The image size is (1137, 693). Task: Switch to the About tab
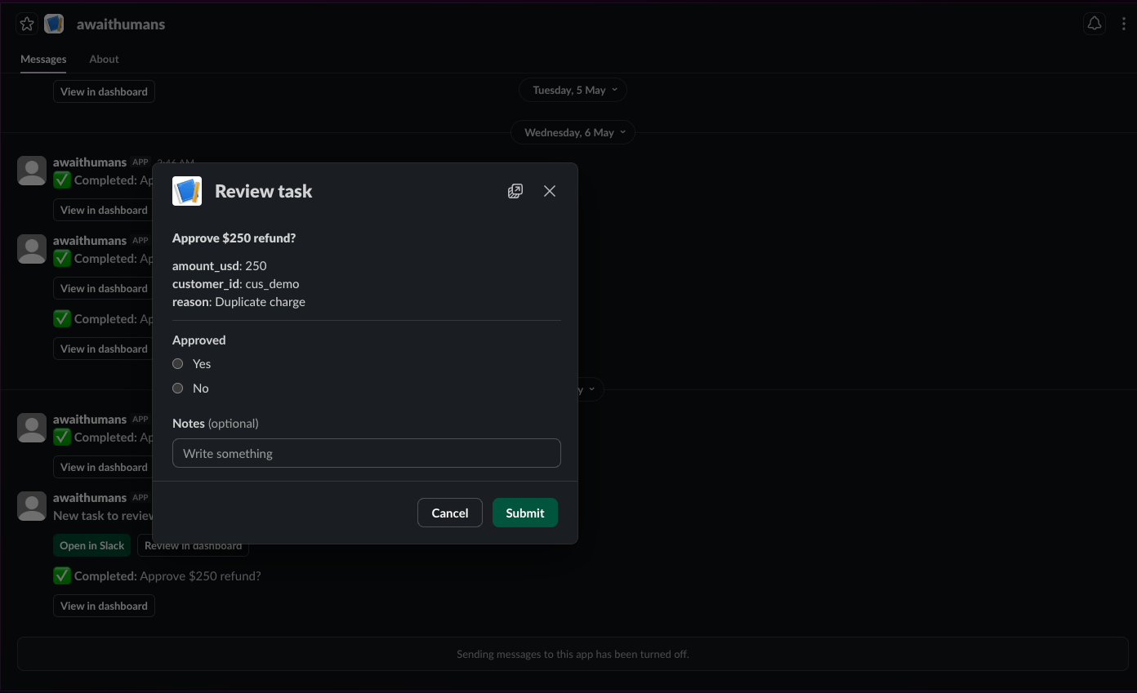tap(104, 59)
